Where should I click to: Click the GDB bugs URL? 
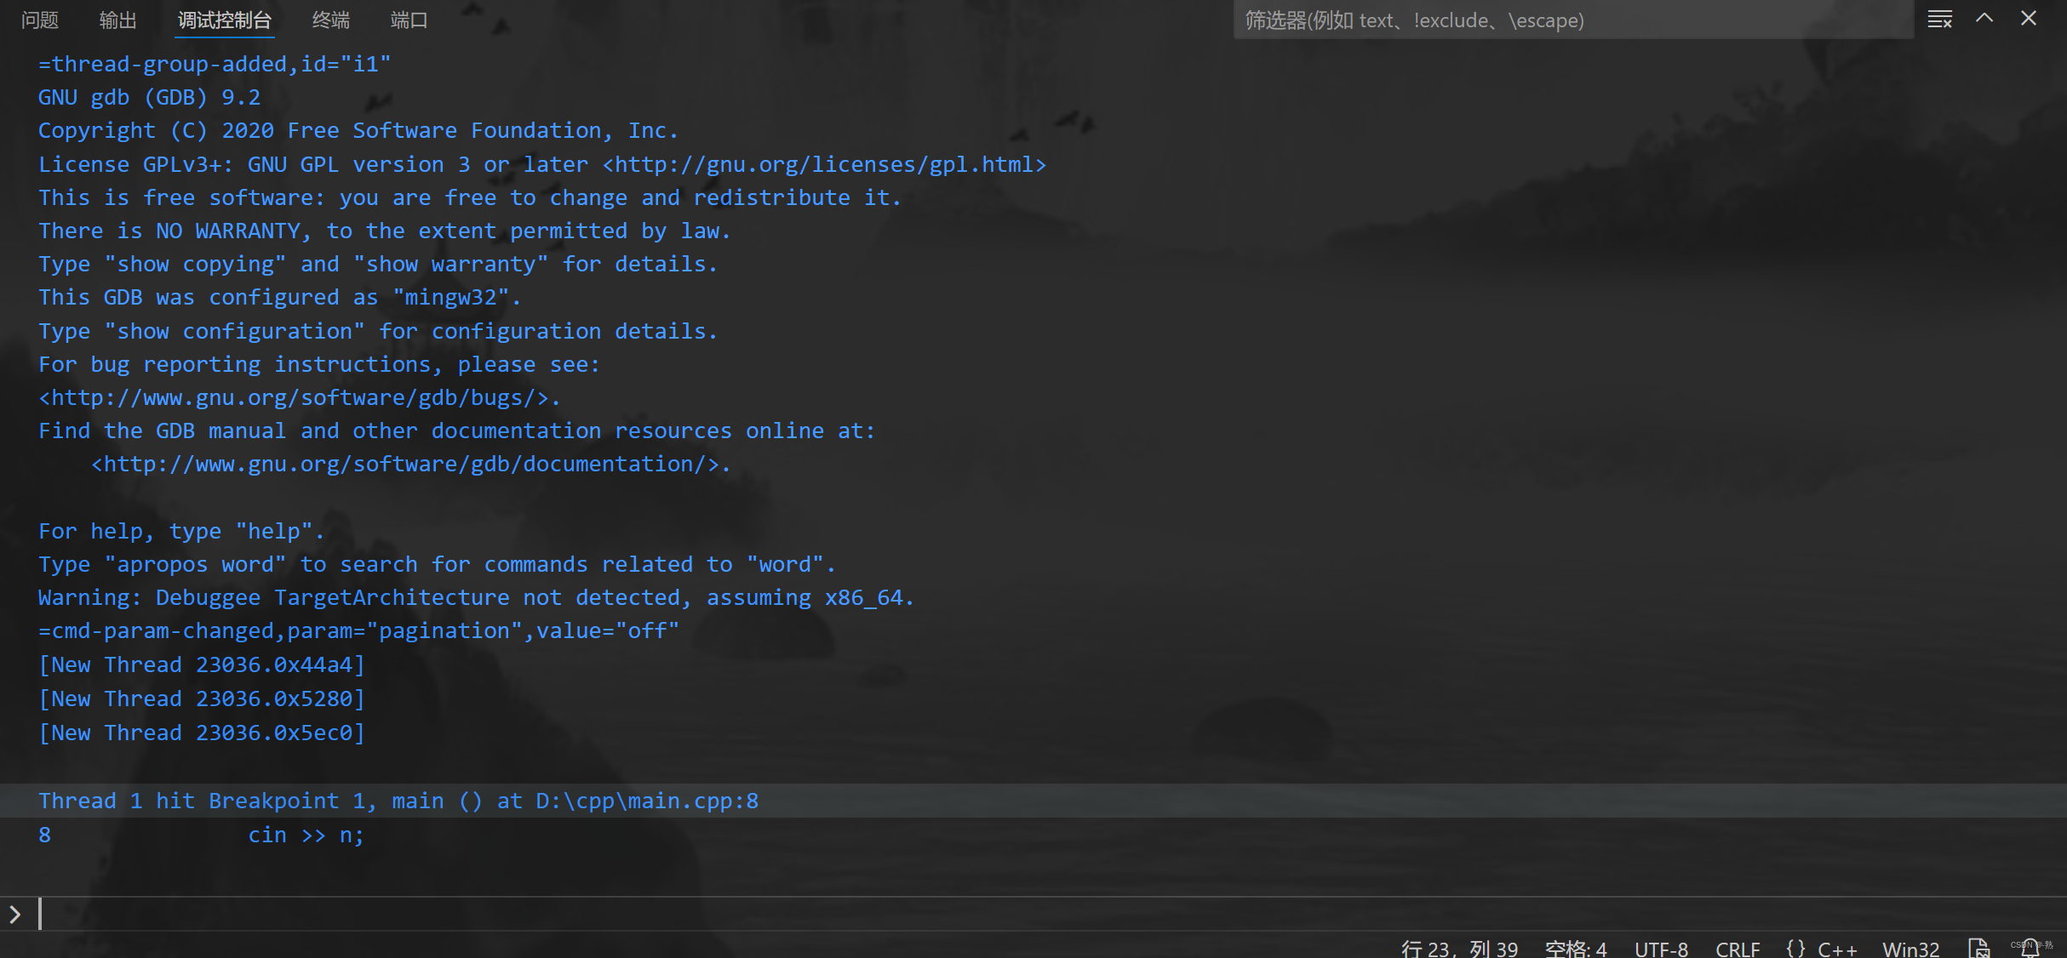coord(293,396)
